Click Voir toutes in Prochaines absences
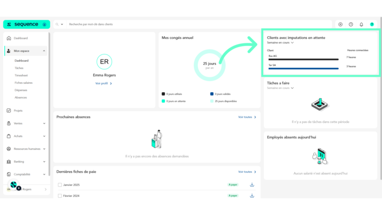 pyautogui.click(x=247, y=117)
